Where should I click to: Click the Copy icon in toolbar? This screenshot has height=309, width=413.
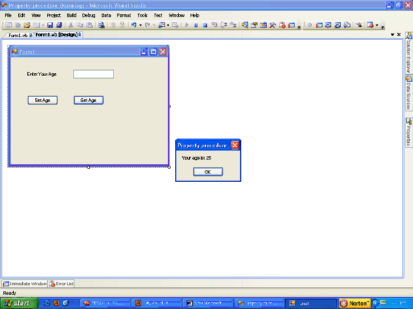click(80, 25)
